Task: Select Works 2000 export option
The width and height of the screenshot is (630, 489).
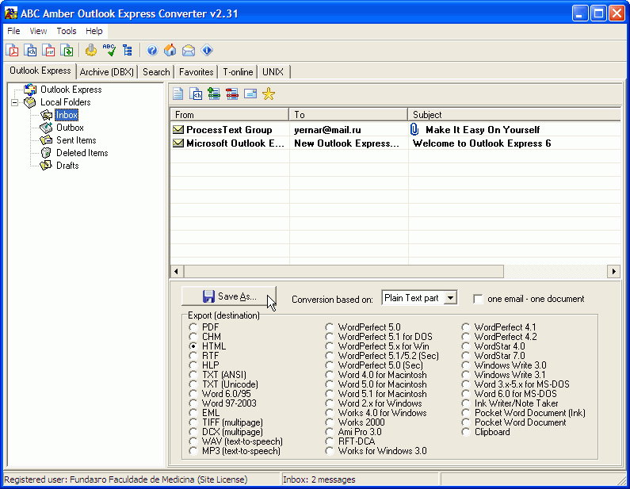Action: pos(330,422)
